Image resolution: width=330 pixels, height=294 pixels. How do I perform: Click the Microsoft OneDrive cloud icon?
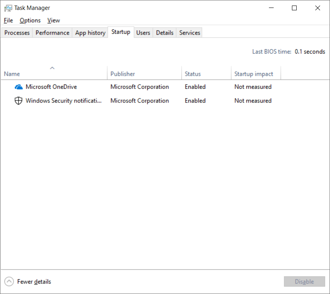pyautogui.click(x=19, y=87)
